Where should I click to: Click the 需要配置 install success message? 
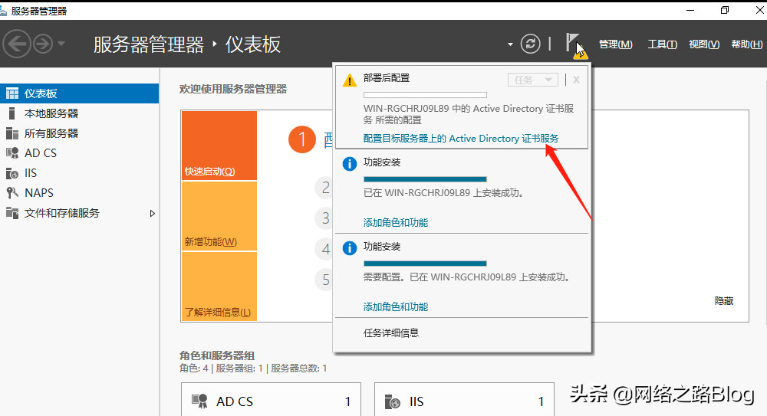[466, 277]
